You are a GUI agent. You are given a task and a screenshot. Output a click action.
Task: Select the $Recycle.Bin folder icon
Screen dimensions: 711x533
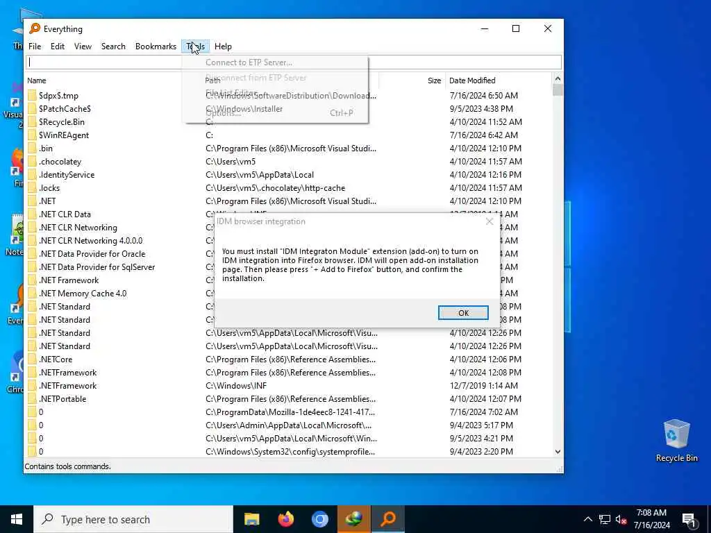pos(32,122)
